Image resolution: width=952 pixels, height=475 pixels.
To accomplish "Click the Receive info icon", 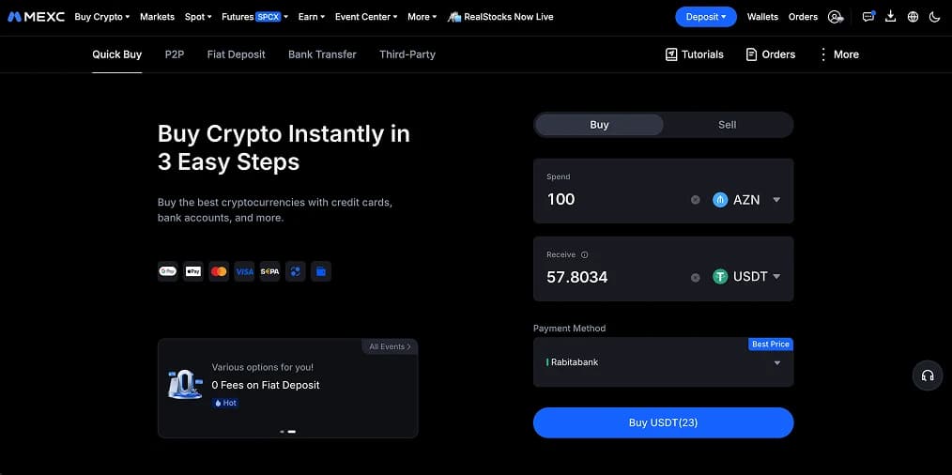I will tap(585, 255).
